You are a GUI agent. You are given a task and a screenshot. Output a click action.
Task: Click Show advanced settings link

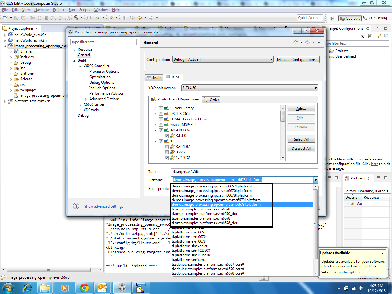(x=104, y=206)
